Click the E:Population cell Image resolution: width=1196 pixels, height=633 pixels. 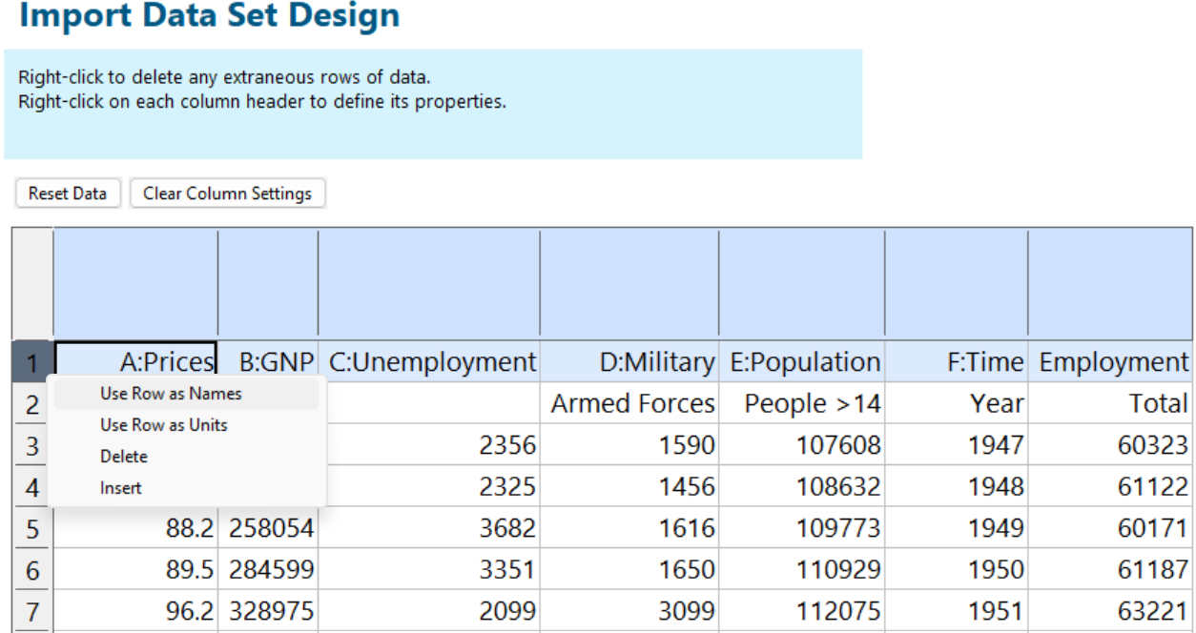pyautogui.click(x=802, y=362)
